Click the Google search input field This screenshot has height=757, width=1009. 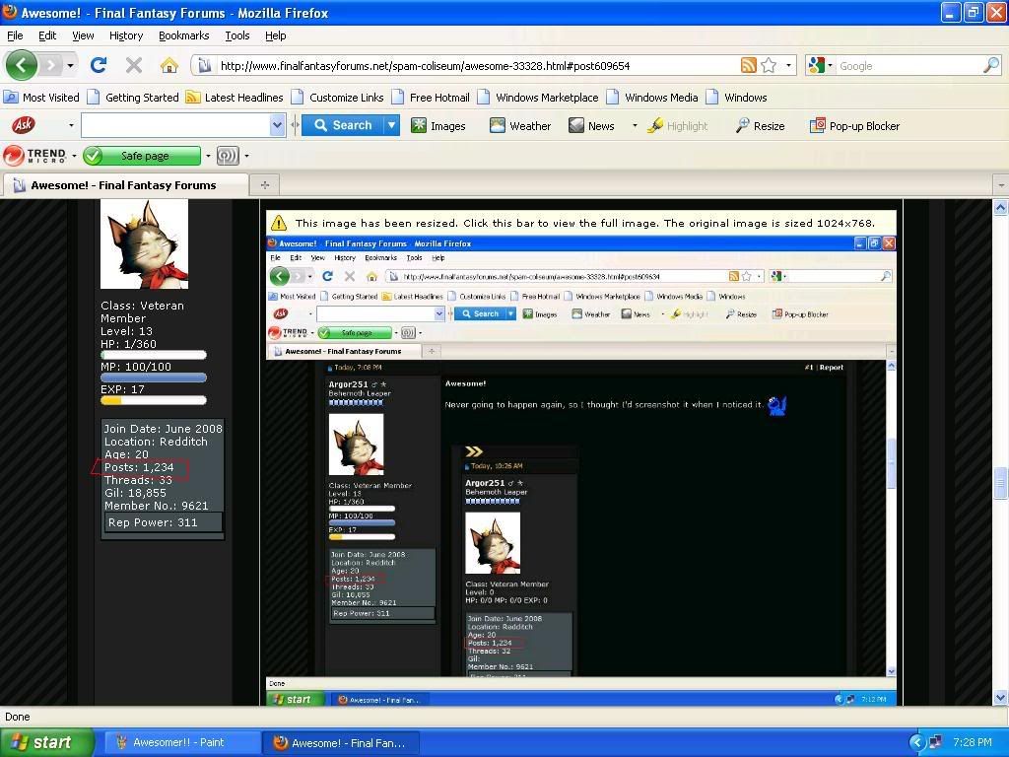[x=907, y=66]
